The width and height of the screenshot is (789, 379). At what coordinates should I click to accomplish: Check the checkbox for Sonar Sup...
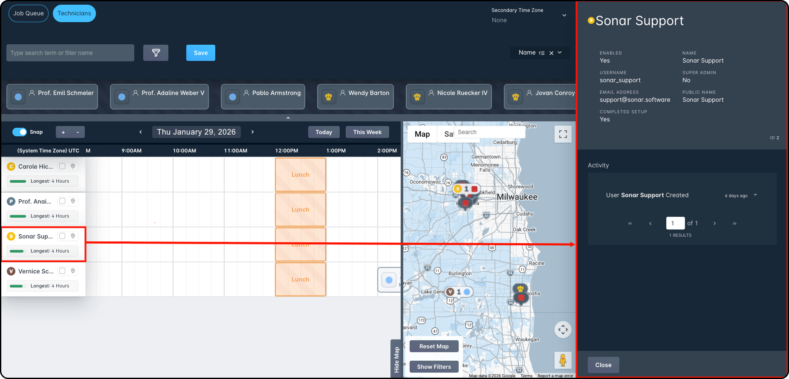point(62,236)
